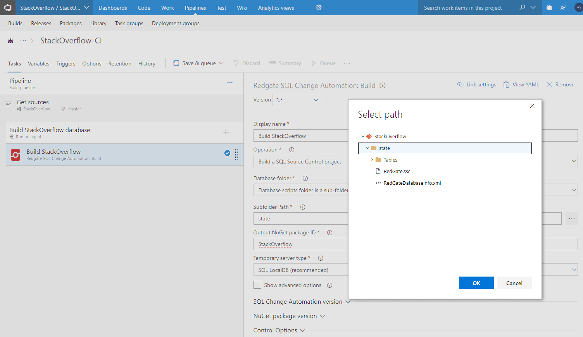Screen dimensions: 583x337
Task: Browse subfolder path with ellipsis button
Action: click(572, 218)
